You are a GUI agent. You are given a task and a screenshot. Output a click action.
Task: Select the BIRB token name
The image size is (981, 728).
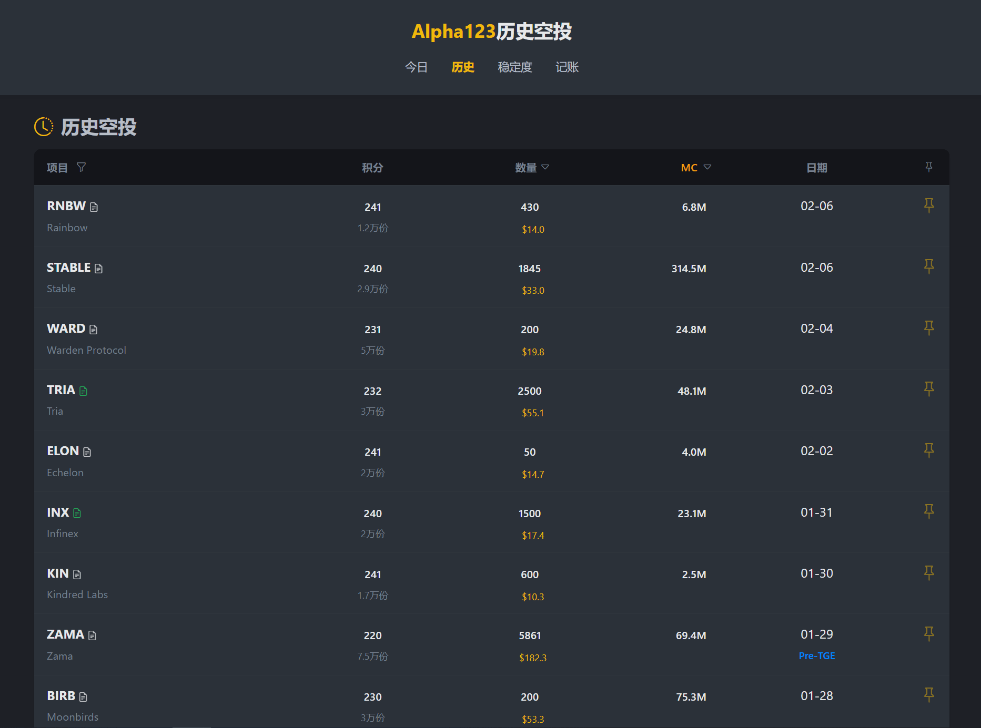[61, 696]
